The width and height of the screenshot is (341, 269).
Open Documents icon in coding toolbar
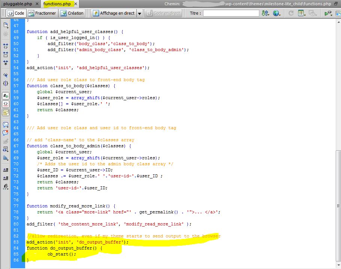pos(6,25)
